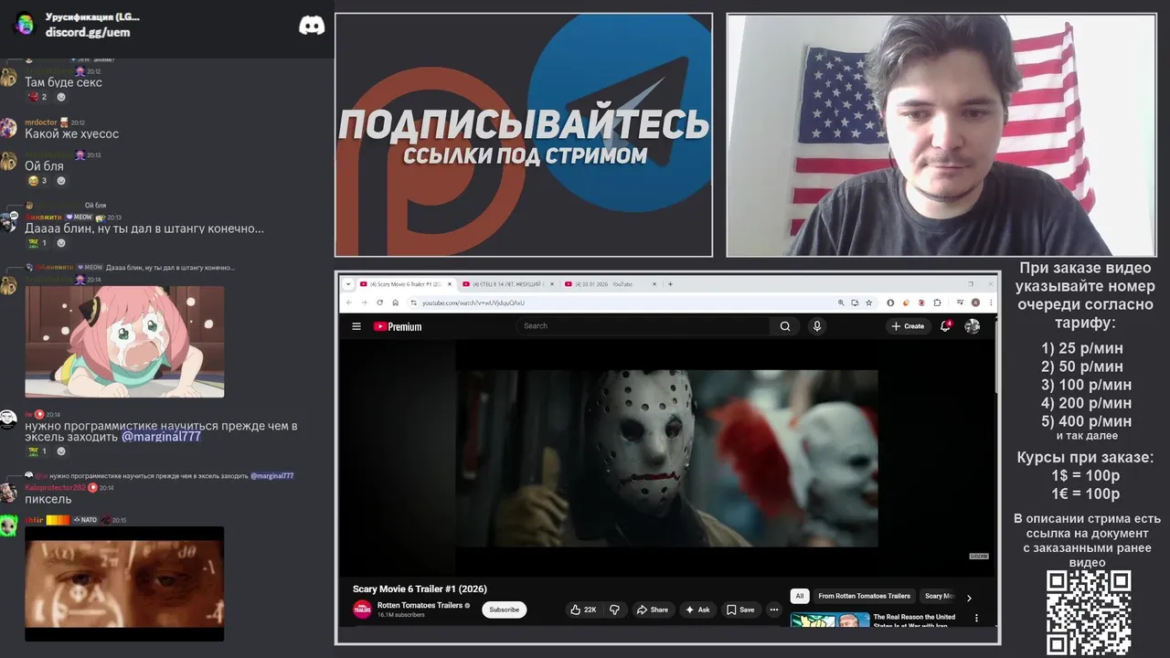This screenshot has width=1170, height=658.
Task: Click the Discord server avatar in header
Action: (25, 25)
